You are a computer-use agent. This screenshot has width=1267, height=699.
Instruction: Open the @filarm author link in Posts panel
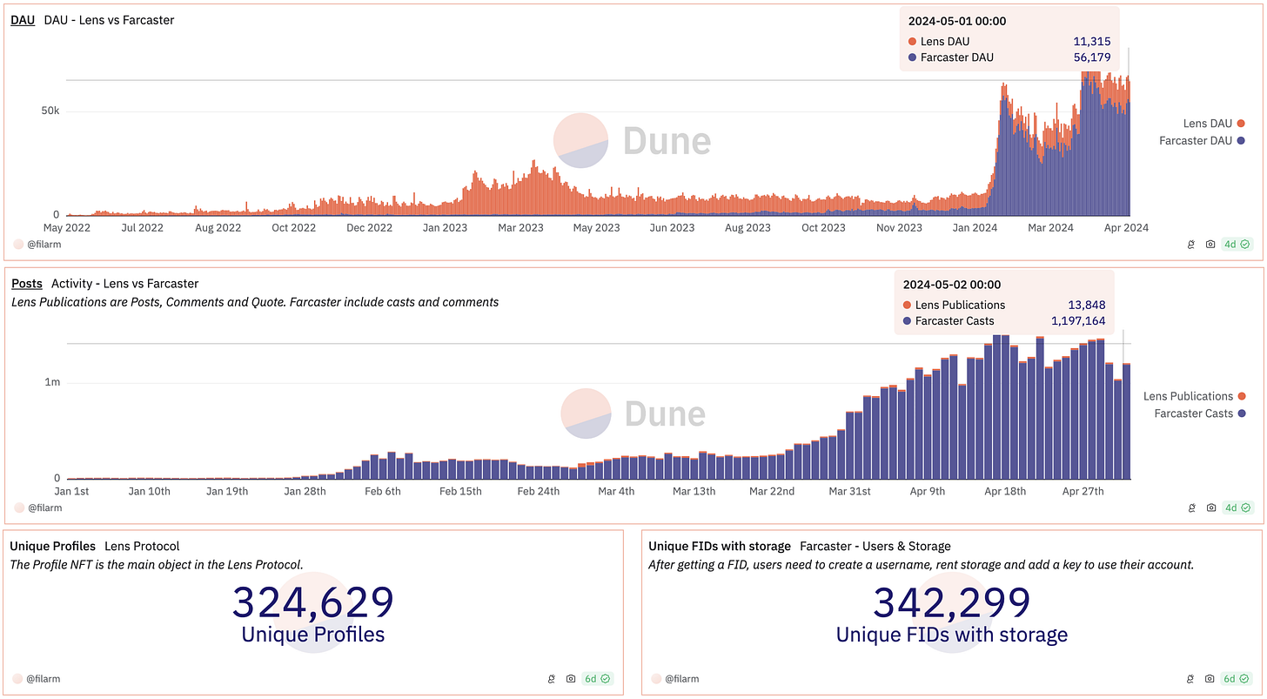[x=45, y=507]
